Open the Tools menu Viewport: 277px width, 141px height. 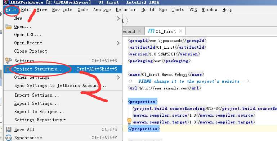178,10
